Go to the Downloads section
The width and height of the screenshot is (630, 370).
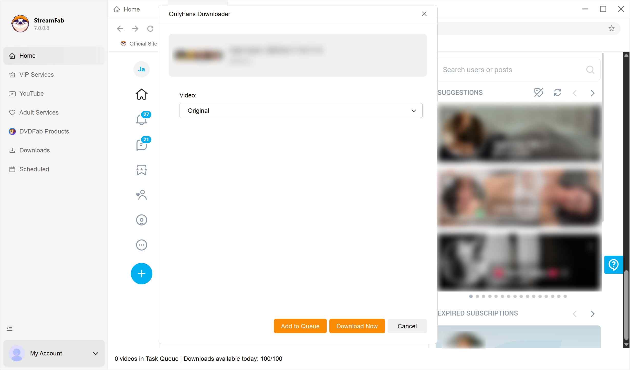coord(35,150)
